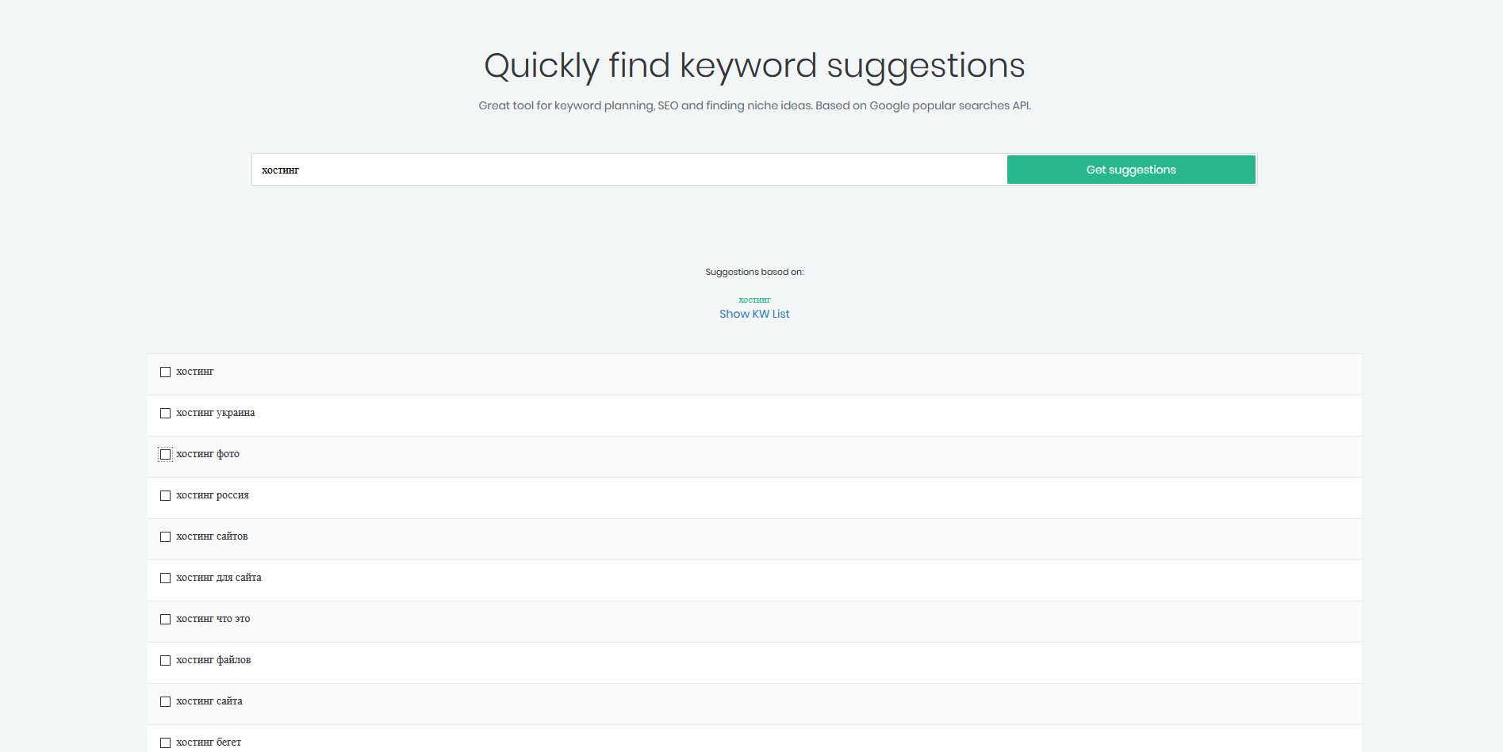The width and height of the screenshot is (1503, 752).
Task: Select the хостинг файлов checkbox
Action: (165, 660)
